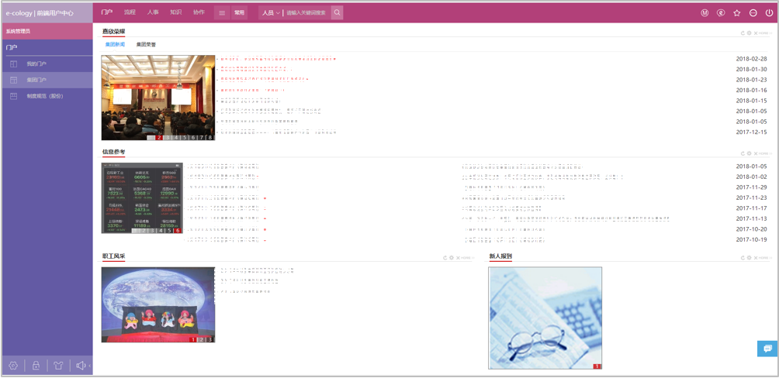The width and height of the screenshot is (779, 378).
Task: Open settings gear of 职工风采 panel
Action: click(452, 258)
